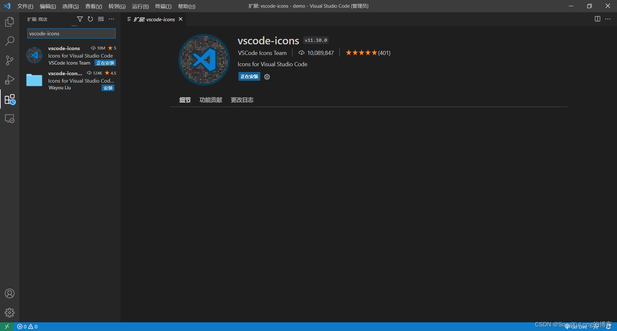This screenshot has width=617, height=331.
Task: Open the 帮助(H) menu
Action: pos(187,6)
